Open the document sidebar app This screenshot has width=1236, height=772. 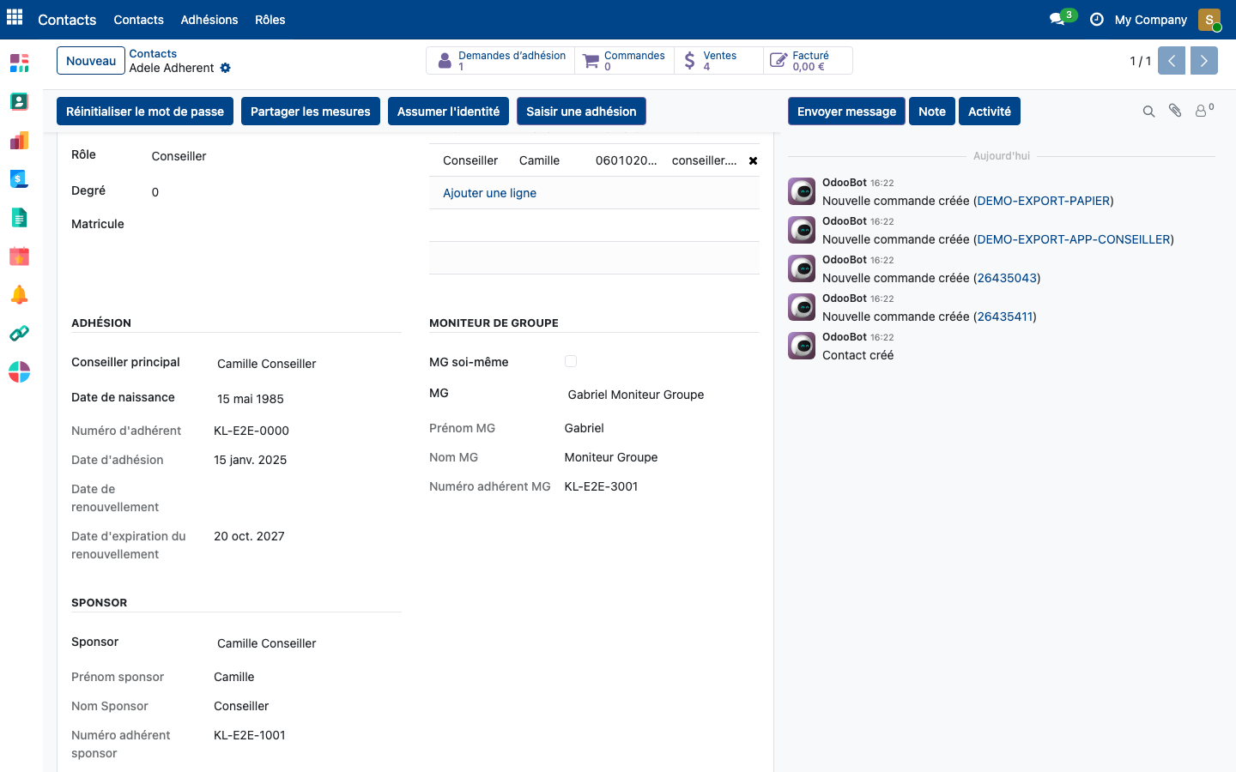click(19, 217)
